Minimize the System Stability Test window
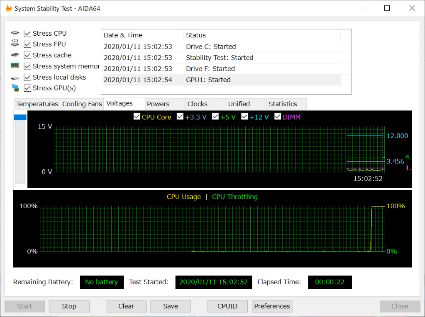 [362, 8]
